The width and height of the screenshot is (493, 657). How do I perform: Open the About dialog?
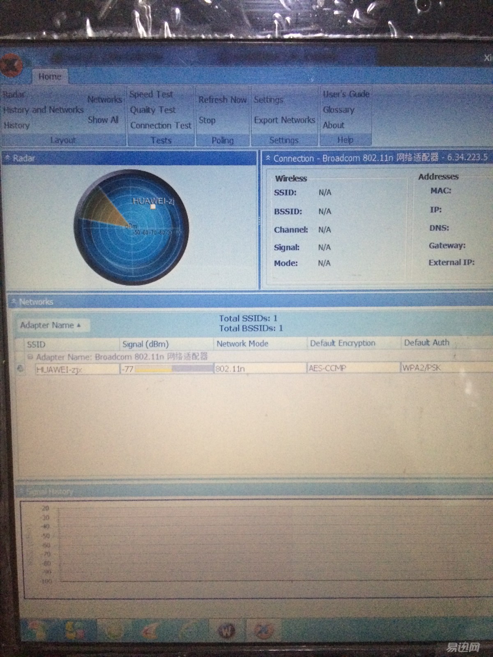click(334, 125)
